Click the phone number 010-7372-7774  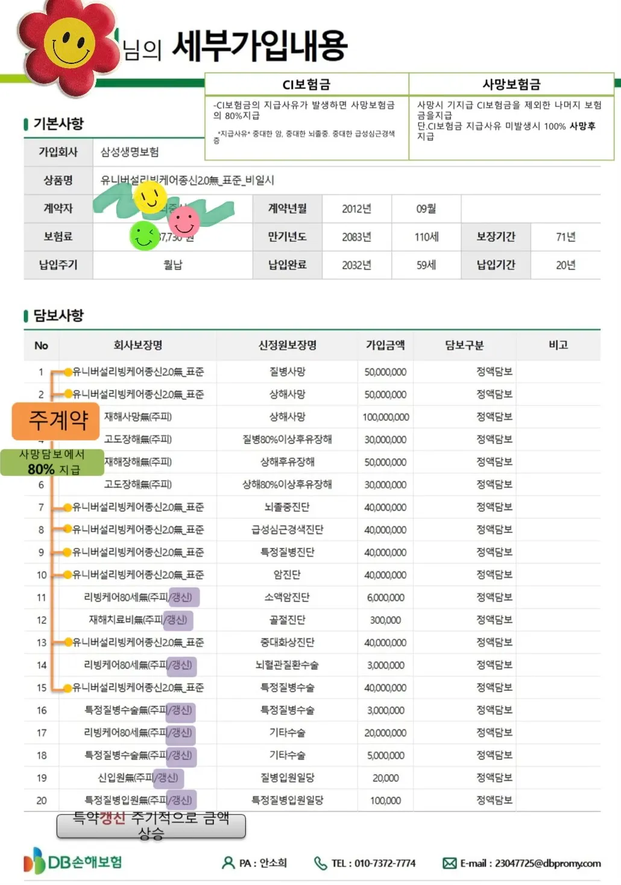tap(385, 863)
